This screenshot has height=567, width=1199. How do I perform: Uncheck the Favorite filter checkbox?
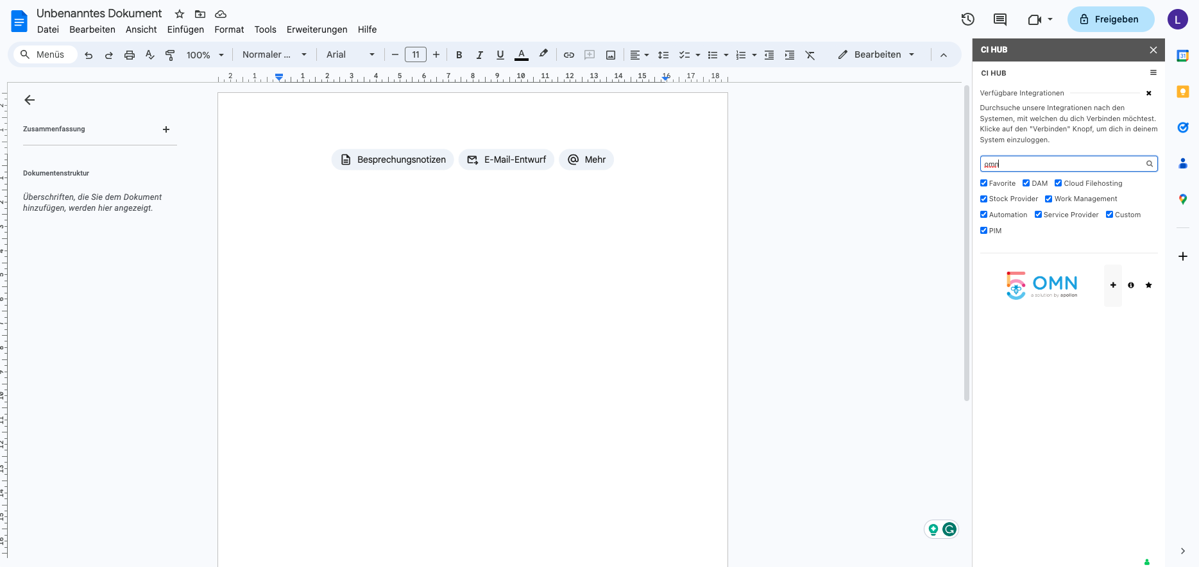pos(984,183)
